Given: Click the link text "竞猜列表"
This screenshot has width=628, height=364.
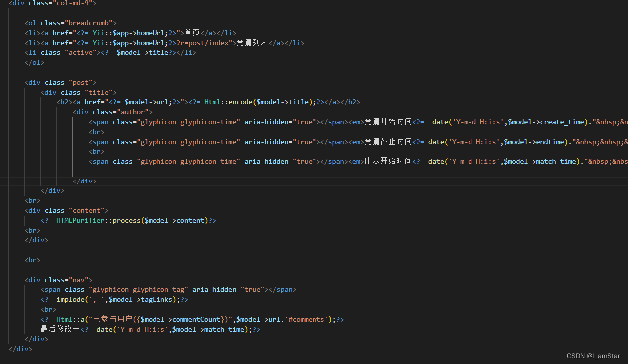Looking at the screenshot, I should pyautogui.click(x=252, y=43).
